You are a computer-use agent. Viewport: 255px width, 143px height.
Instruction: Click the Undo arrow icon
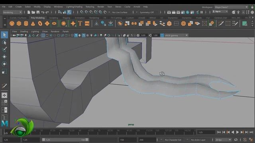pyautogui.click(x=43, y=12)
